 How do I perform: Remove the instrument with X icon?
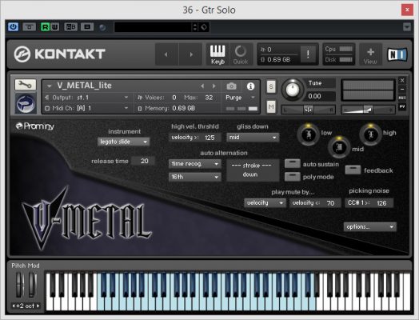pos(402,80)
